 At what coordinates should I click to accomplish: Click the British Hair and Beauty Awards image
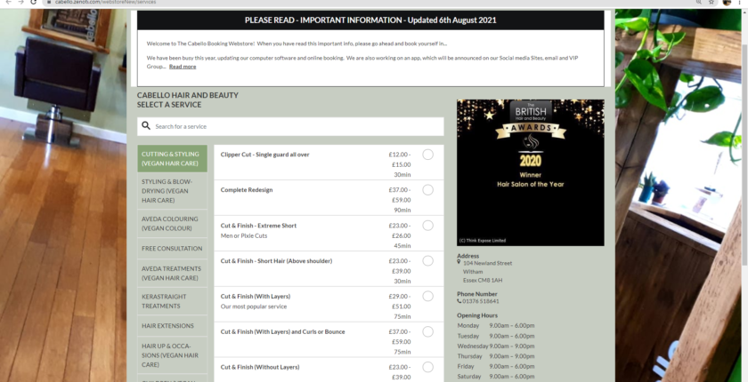coord(531,172)
